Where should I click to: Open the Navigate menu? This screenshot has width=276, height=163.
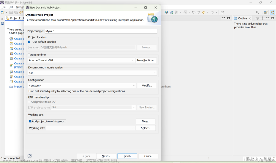click(x=20, y=7)
